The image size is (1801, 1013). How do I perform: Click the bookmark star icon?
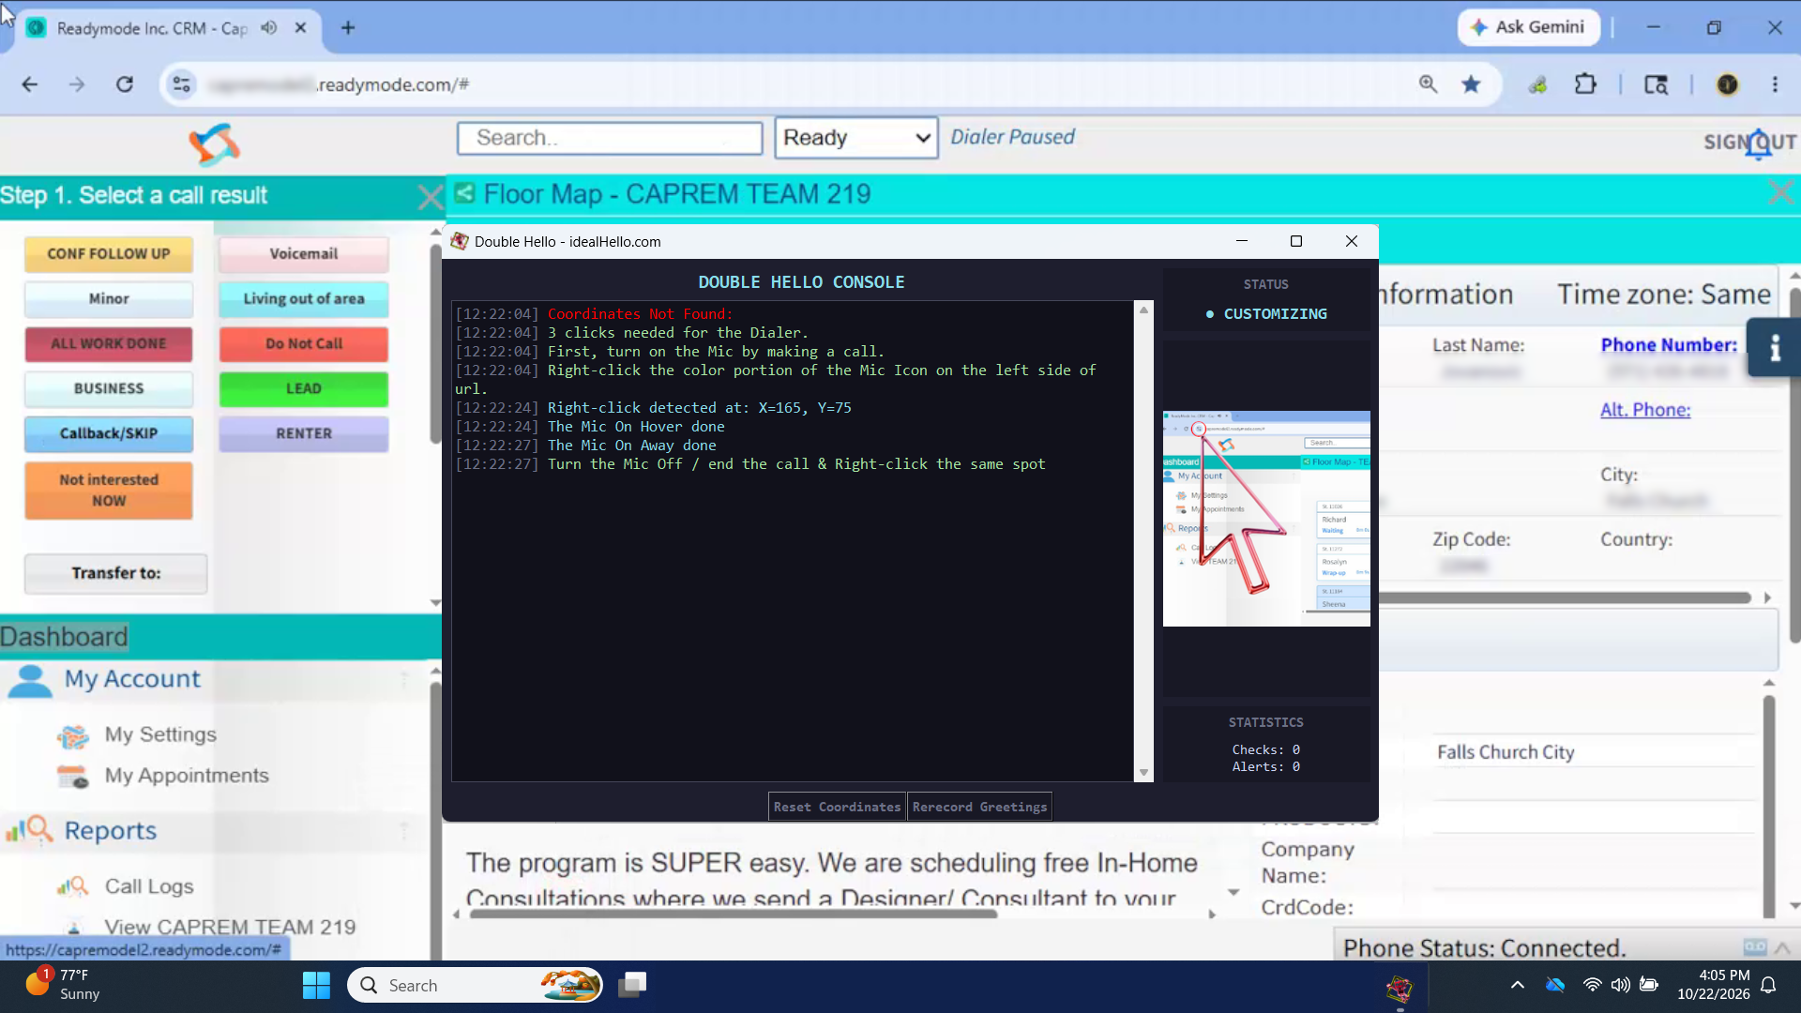point(1471,84)
